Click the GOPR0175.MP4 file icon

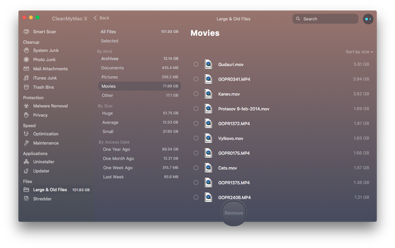coord(208,153)
